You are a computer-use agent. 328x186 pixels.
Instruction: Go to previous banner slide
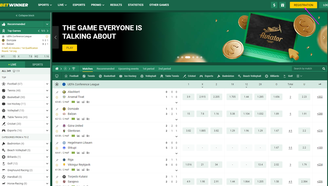tap(56, 37)
